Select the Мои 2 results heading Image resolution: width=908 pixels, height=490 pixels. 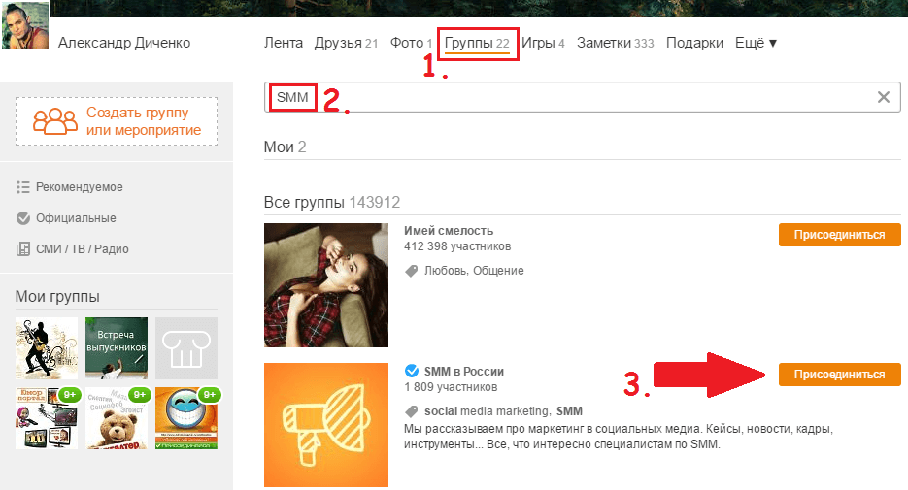point(285,147)
